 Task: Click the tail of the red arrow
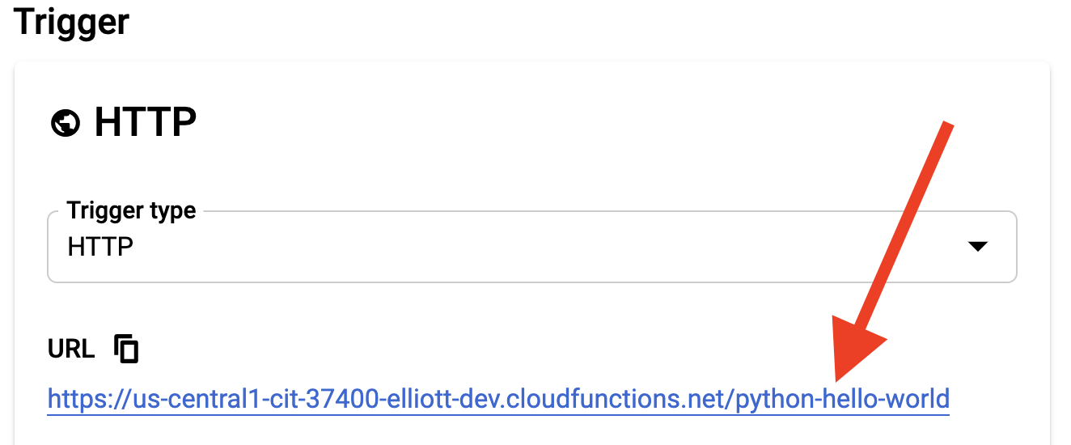pos(948,126)
